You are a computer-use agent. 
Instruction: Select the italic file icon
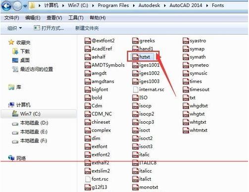coord(135,154)
